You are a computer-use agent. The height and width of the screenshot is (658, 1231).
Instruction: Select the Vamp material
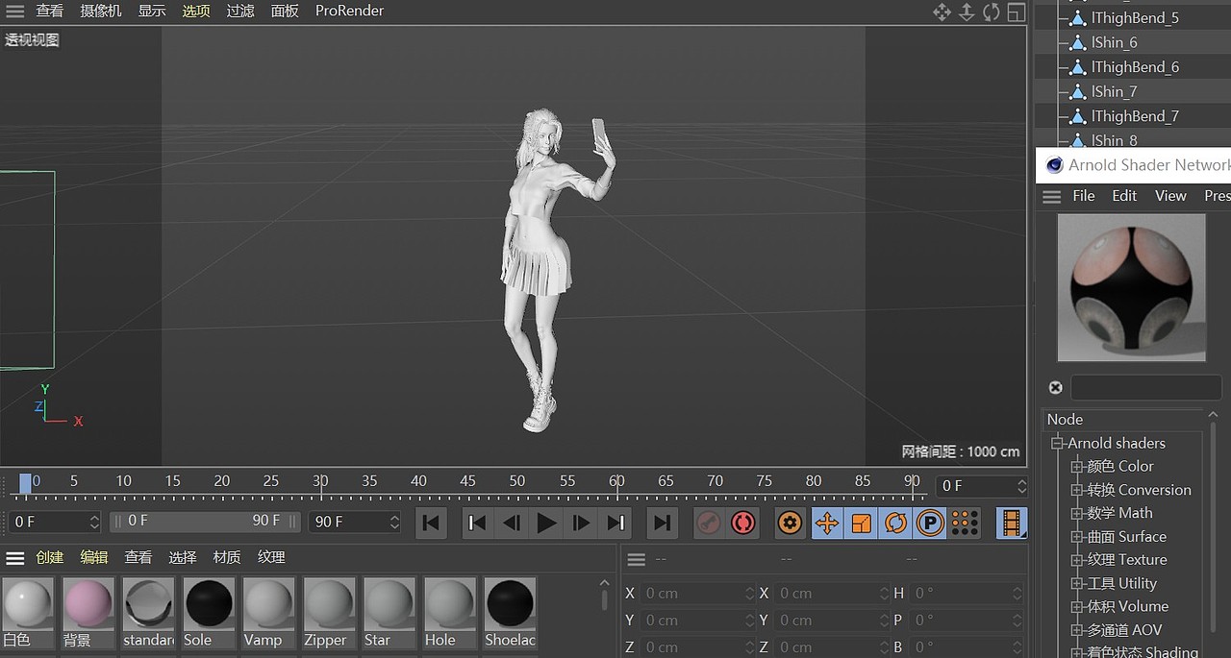tap(269, 611)
